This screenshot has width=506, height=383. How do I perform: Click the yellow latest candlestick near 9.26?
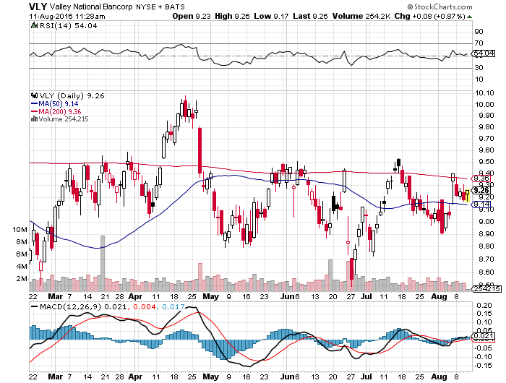467,194
